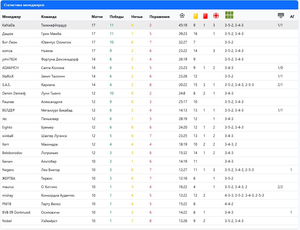Click the red card column icon
The image size is (300, 230).
pos(205,16)
